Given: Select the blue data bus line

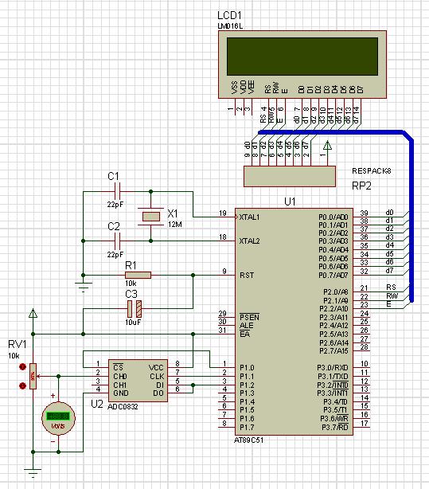Looking at the screenshot, I should click(411, 218).
